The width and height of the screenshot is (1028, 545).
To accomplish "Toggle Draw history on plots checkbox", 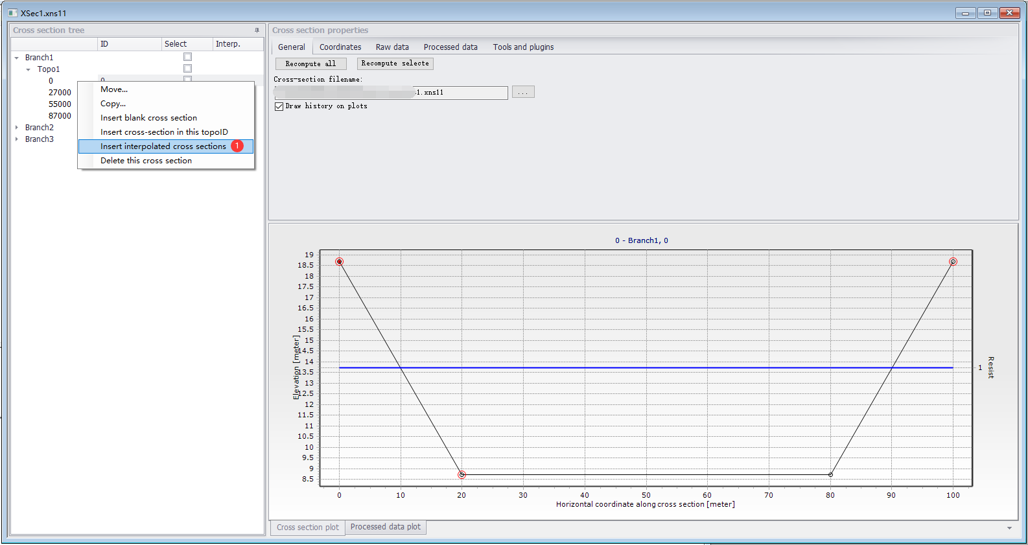I will 279,106.
